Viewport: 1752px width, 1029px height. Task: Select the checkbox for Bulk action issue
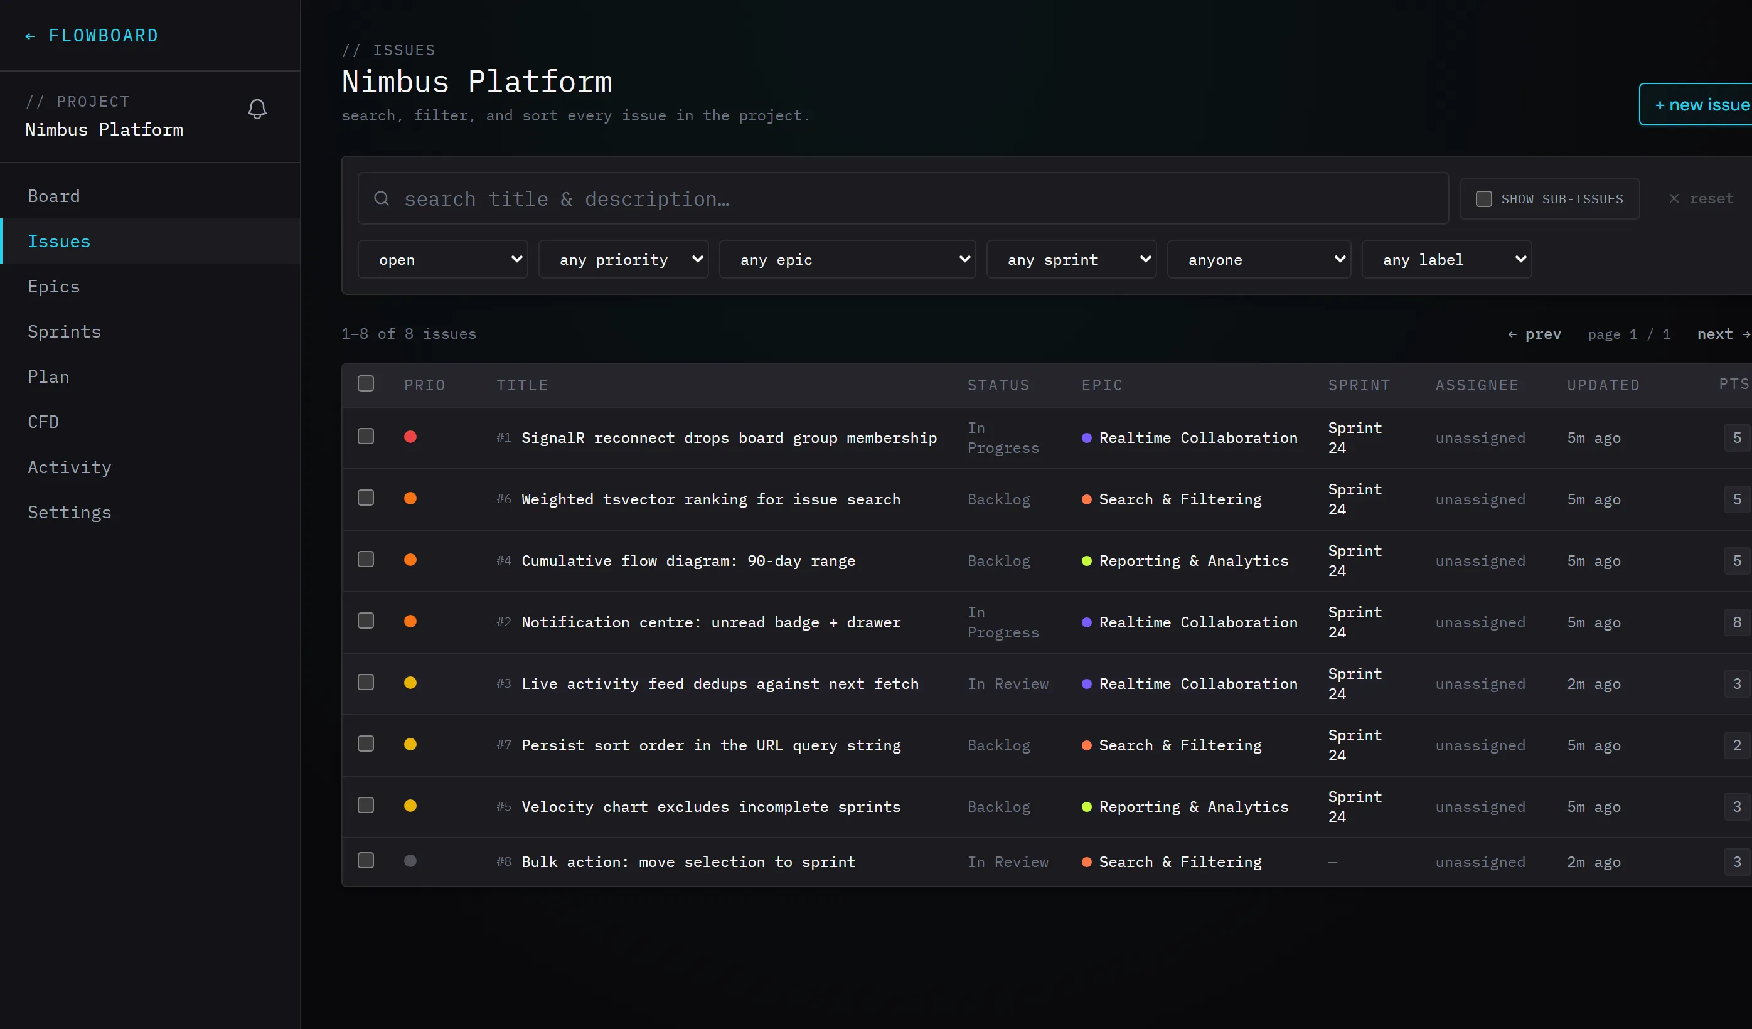point(366,861)
